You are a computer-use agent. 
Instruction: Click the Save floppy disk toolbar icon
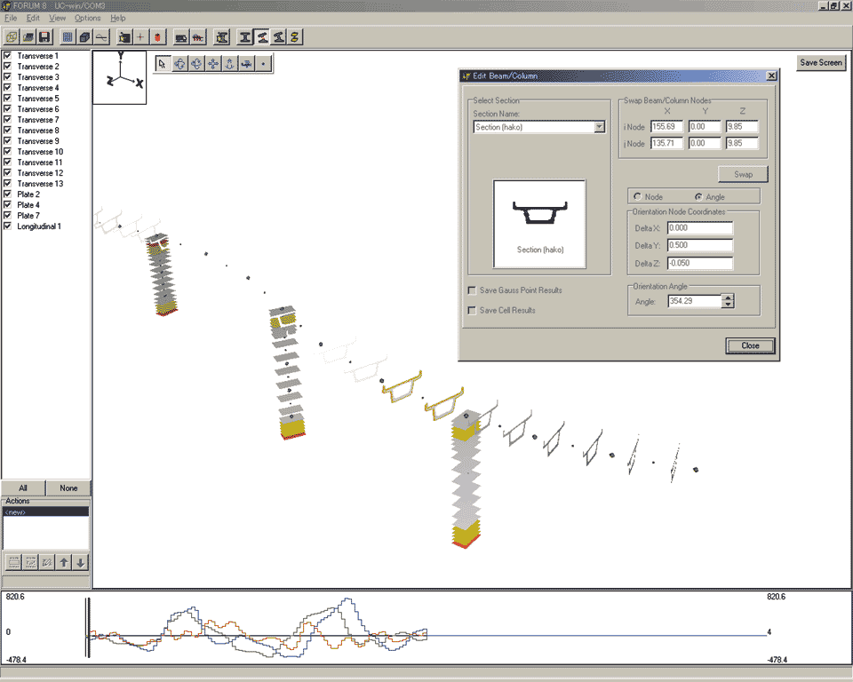tap(44, 37)
